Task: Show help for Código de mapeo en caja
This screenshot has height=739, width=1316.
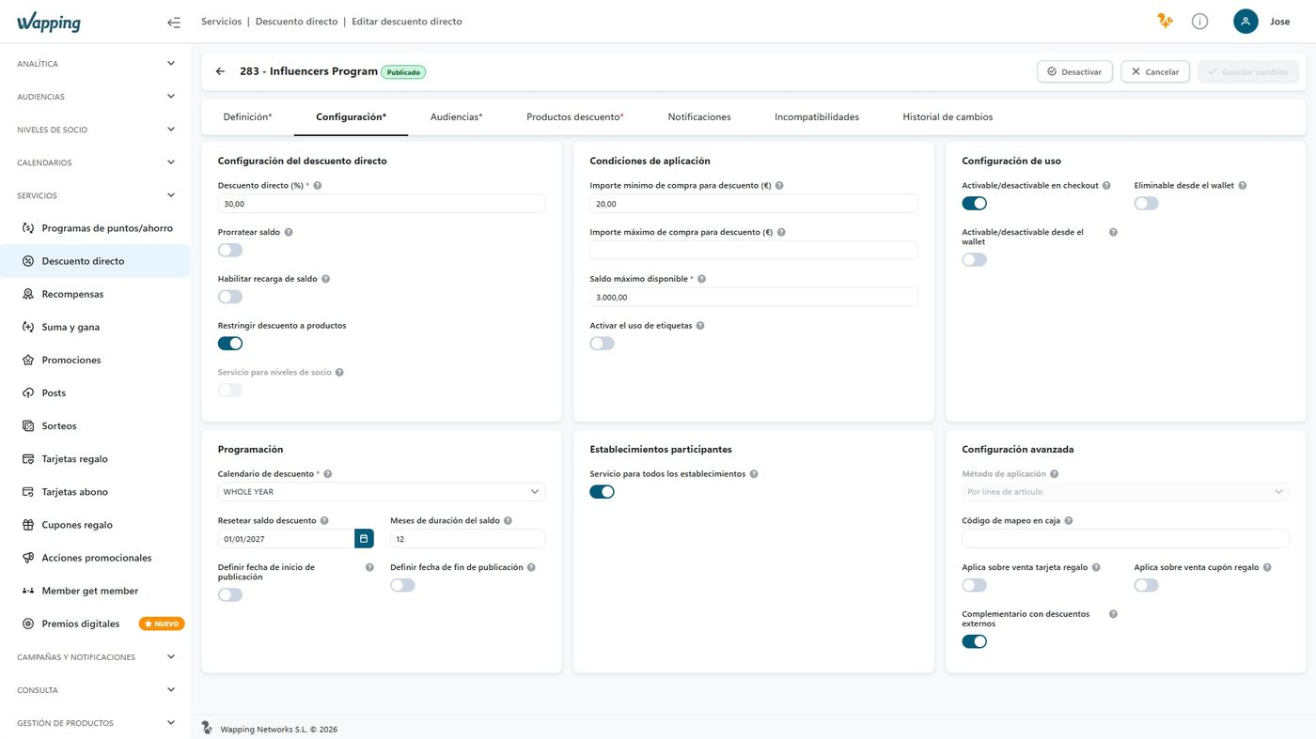Action: tap(1069, 521)
